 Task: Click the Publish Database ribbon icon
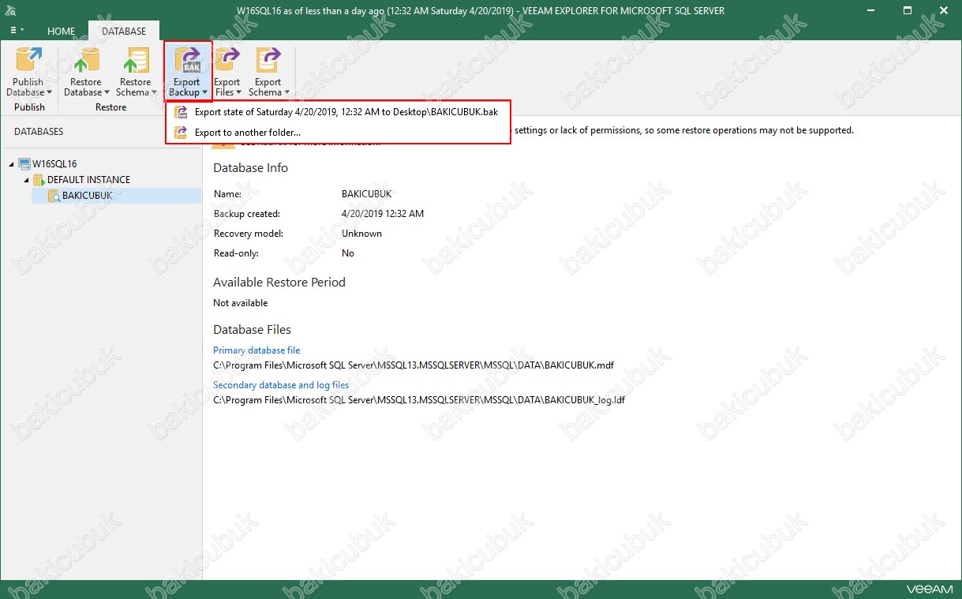(x=29, y=61)
